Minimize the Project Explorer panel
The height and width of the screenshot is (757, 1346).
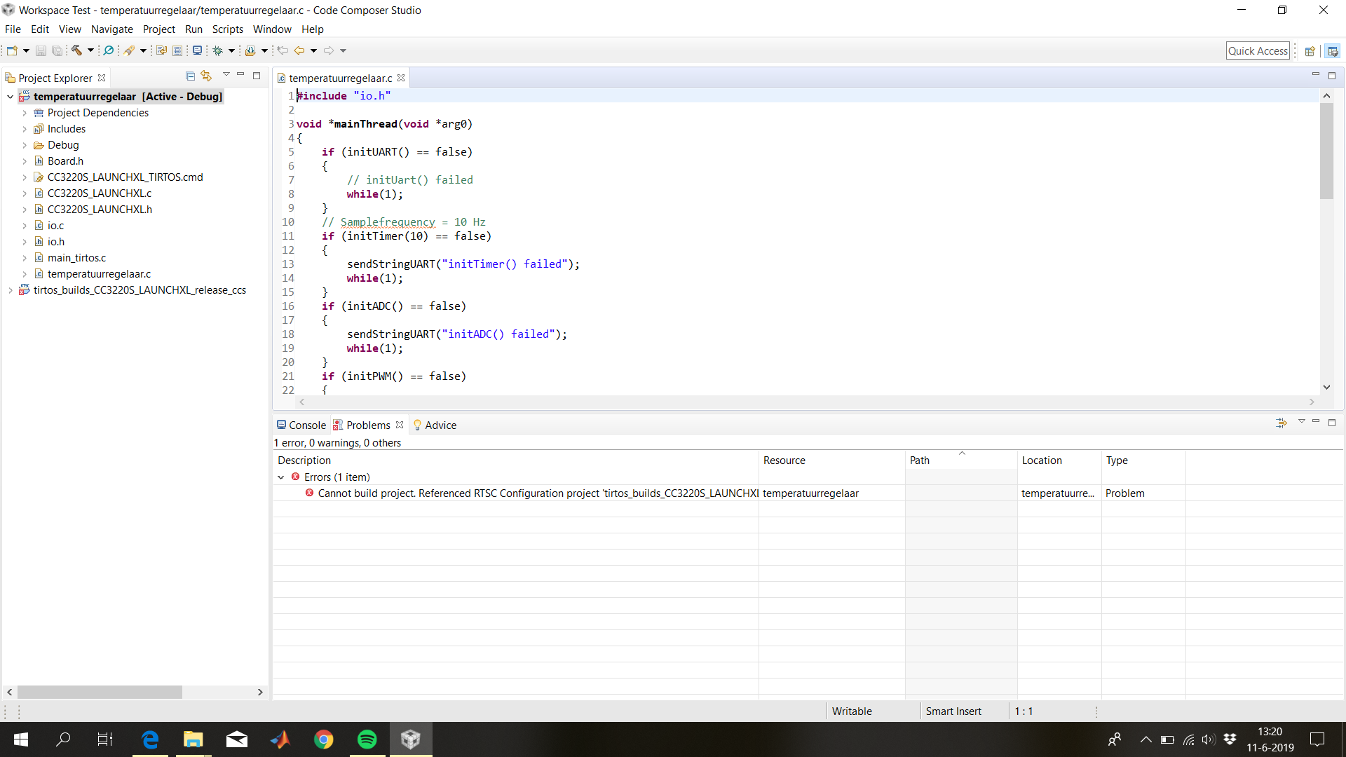tap(240, 74)
